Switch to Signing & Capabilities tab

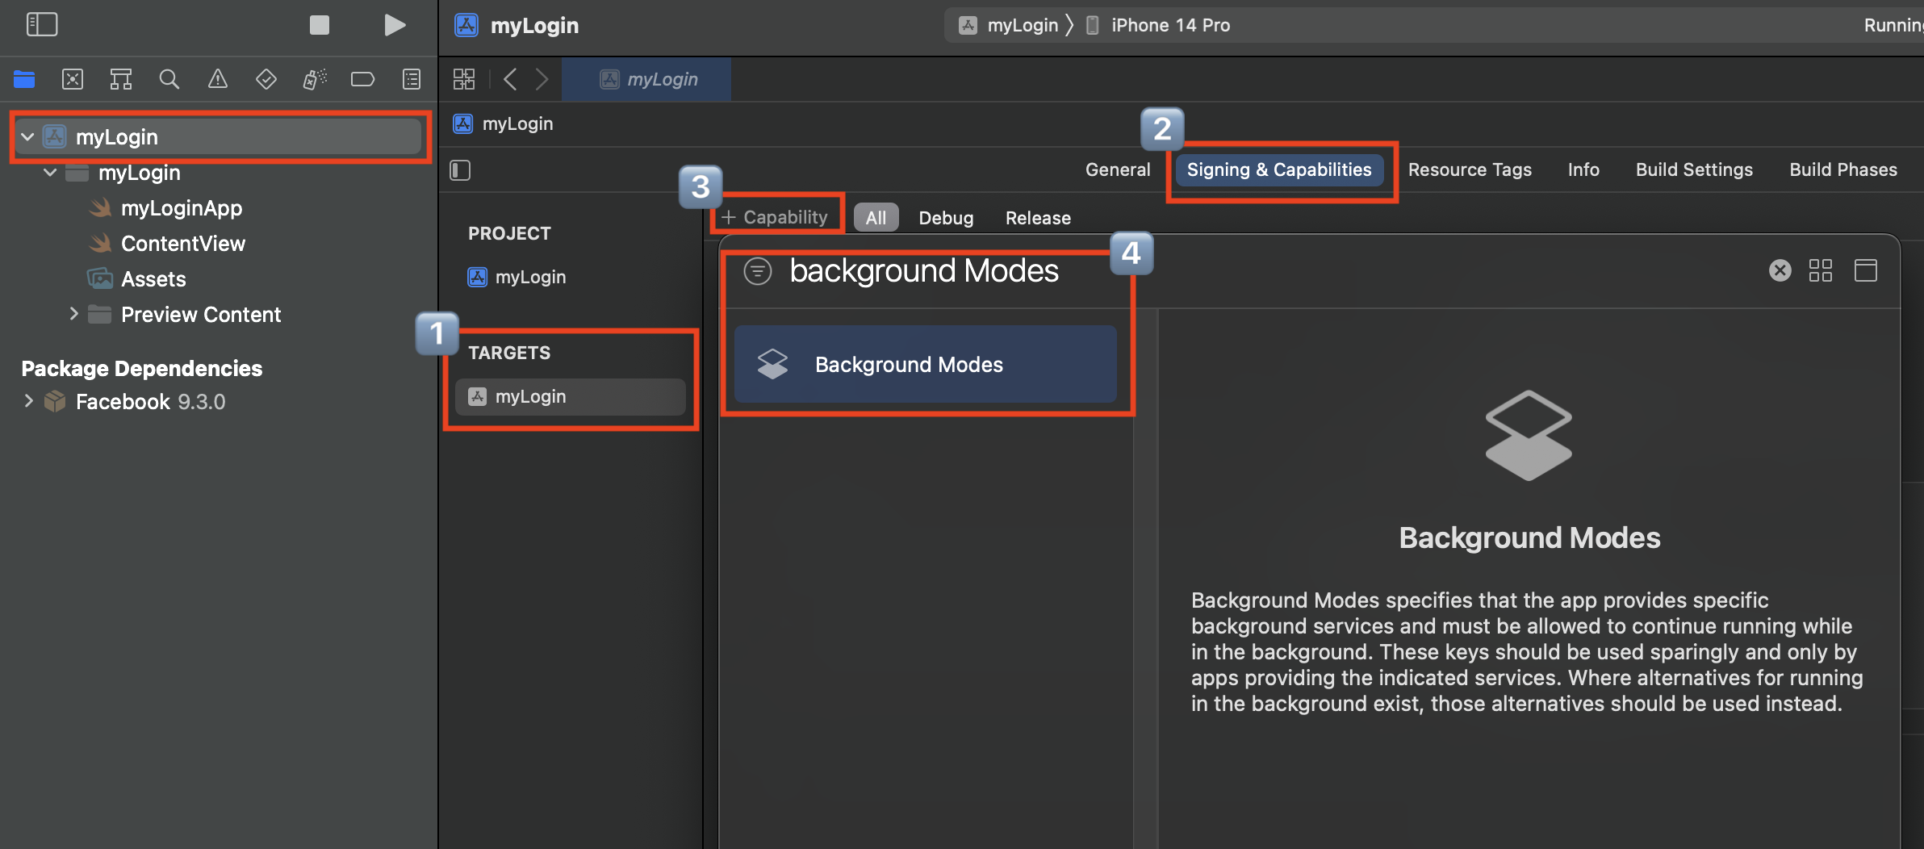pyautogui.click(x=1278, y=169)
